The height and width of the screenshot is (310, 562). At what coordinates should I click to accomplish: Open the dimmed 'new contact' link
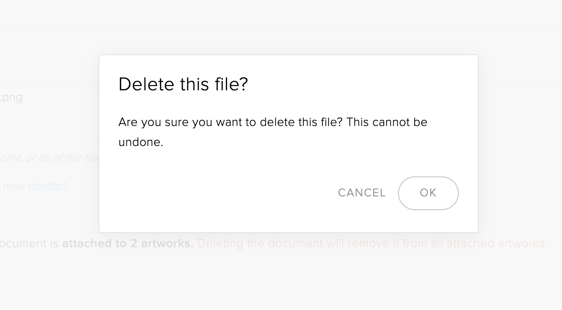(35, 186)
